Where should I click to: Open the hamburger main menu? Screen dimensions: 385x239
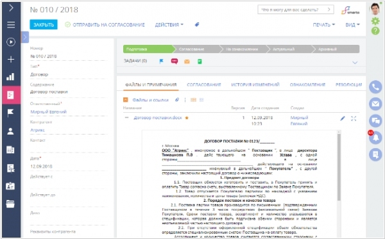[11, 25]
